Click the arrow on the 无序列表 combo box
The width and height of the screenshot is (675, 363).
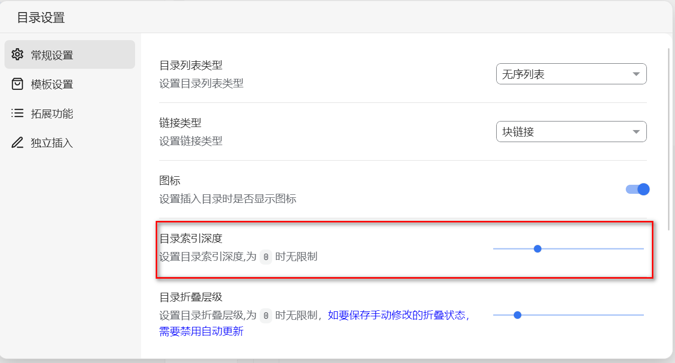636,74
